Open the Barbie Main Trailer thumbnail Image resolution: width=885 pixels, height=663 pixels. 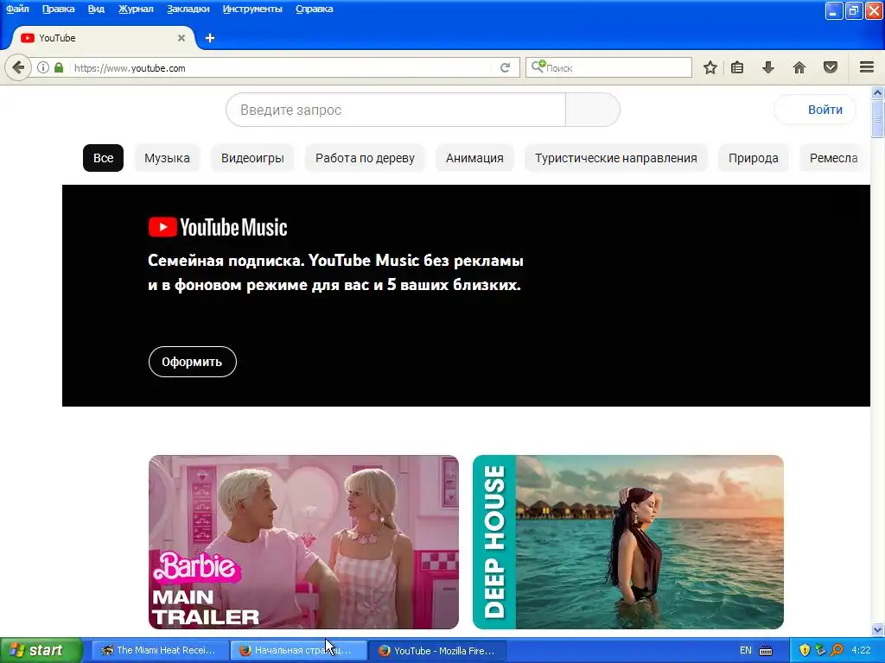[x=303, y=542]
